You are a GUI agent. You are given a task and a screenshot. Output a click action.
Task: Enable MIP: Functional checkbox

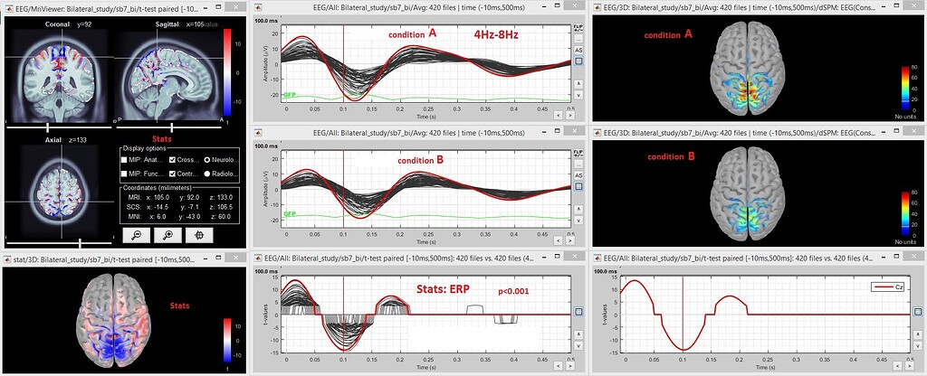tap(126, 173)
